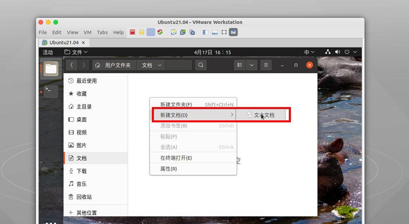Open the Files app in Ubuntu dock
This screenshot has width=409, height=224.
click(51, 69)
